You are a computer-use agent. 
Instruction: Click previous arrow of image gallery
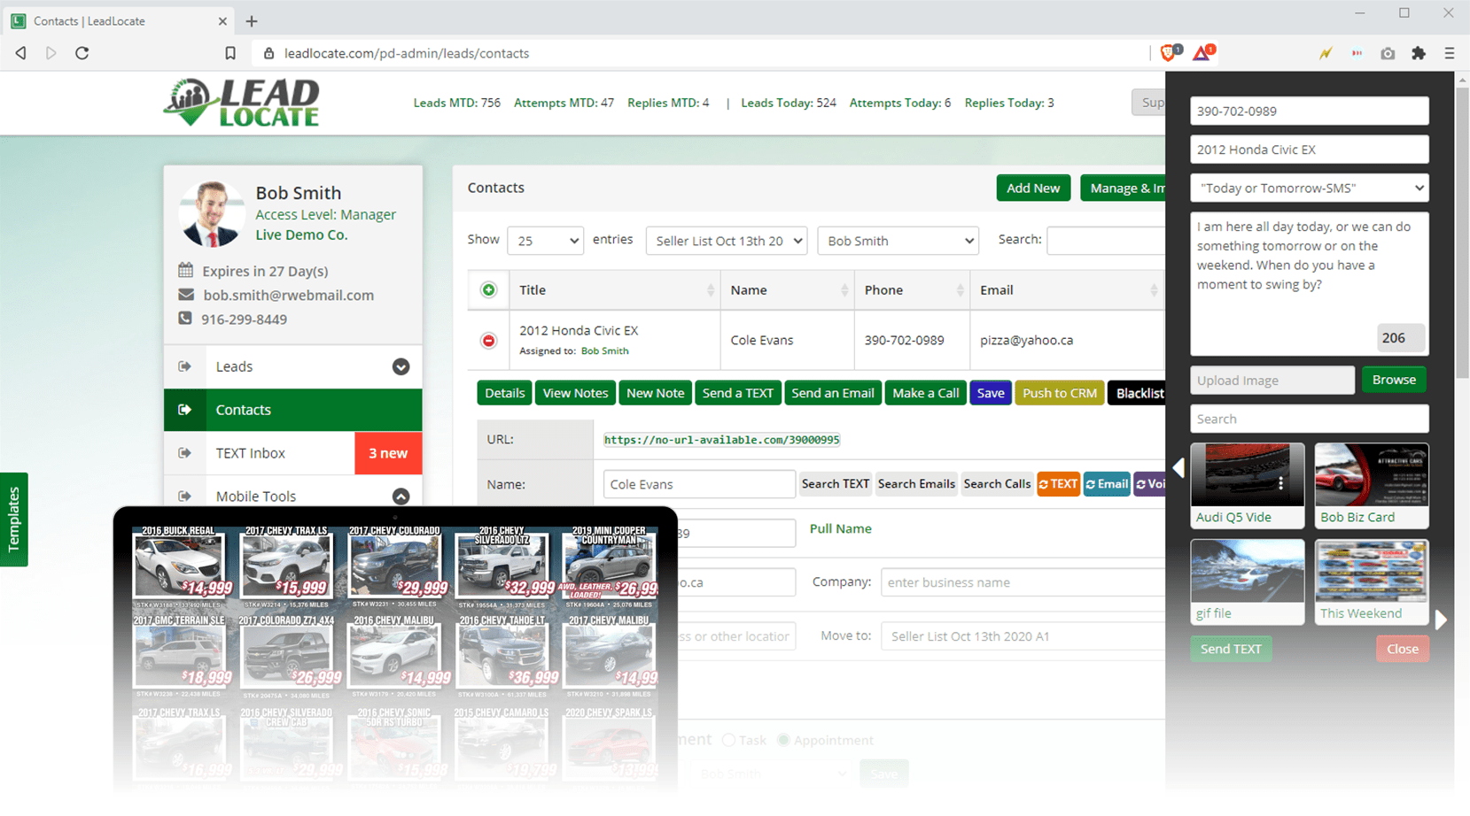pyautogui.click(x=1178, y=467)
